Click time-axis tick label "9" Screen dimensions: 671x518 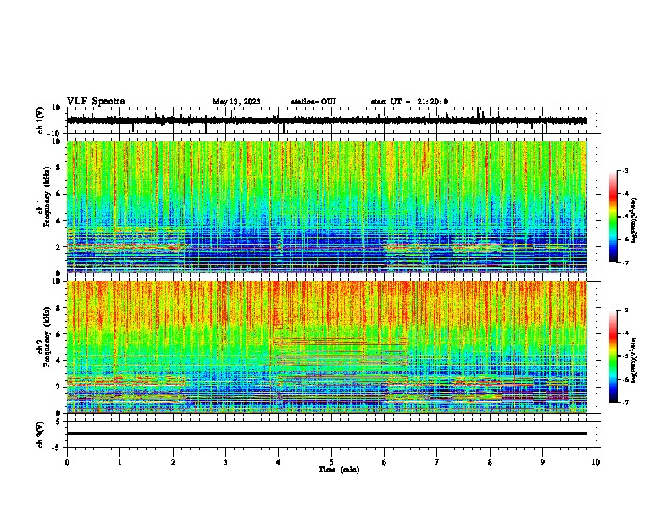point(542,462)
